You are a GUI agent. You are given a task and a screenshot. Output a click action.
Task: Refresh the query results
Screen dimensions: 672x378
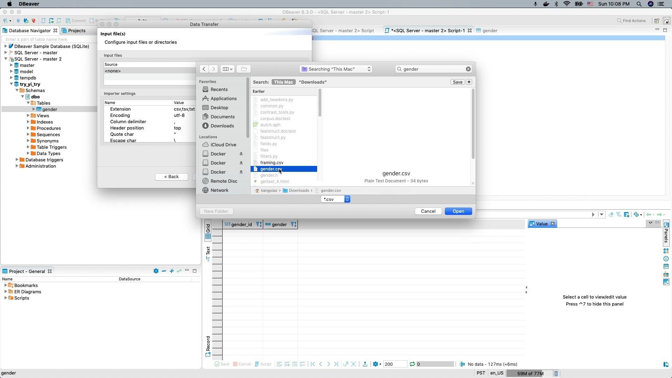click(x=412, y=364)
